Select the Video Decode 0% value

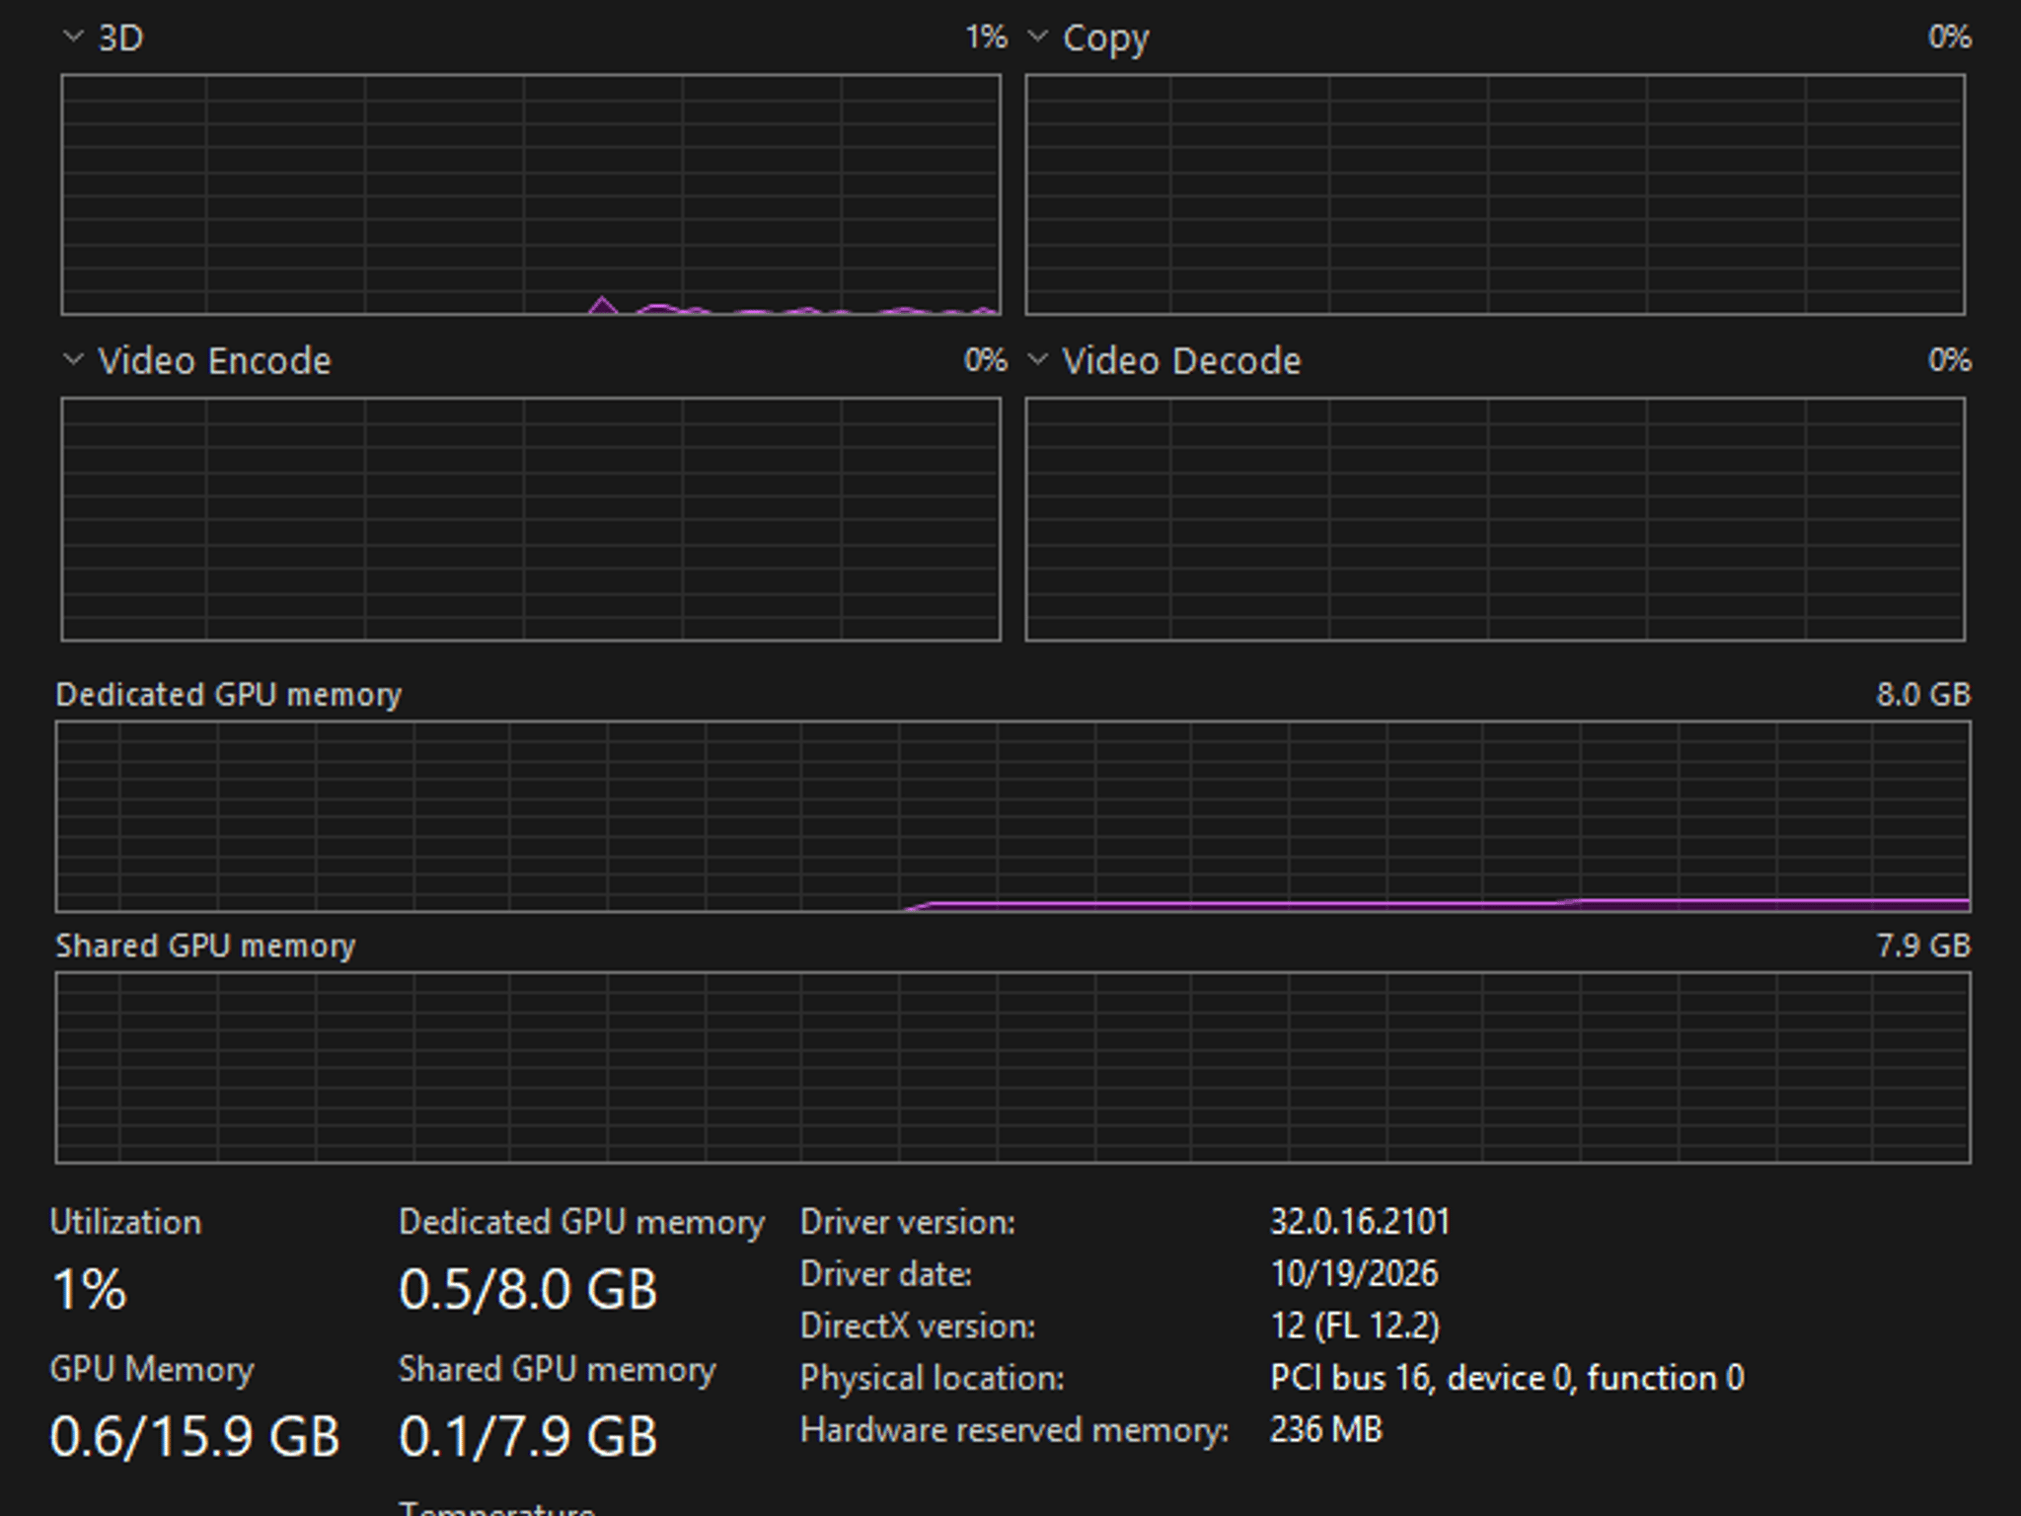pos(1949,360)
